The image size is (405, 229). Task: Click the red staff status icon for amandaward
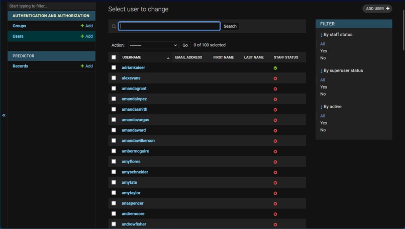tap(275, 131)
